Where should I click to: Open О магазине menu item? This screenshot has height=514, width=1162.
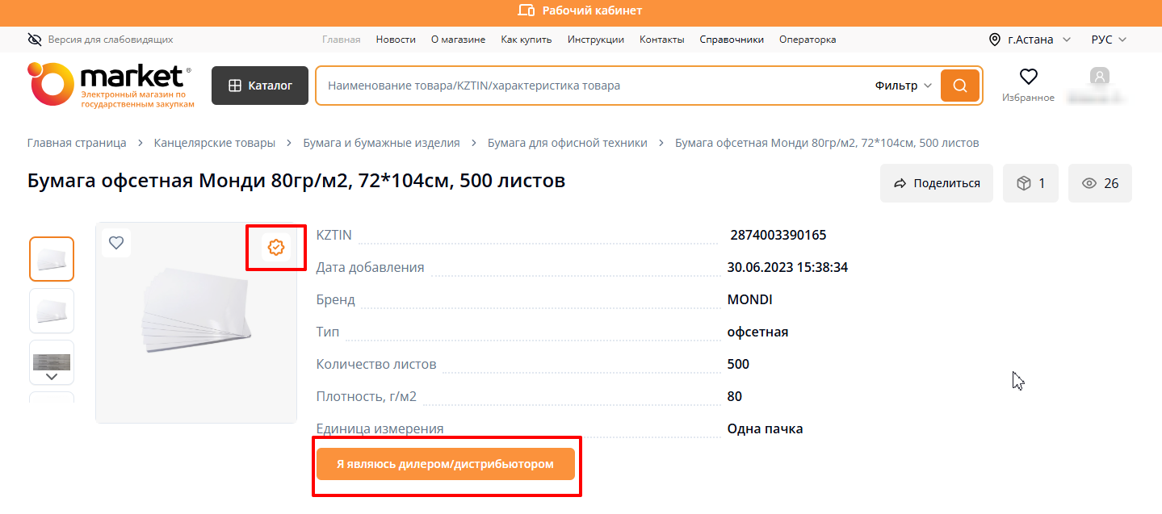point(458,40)
